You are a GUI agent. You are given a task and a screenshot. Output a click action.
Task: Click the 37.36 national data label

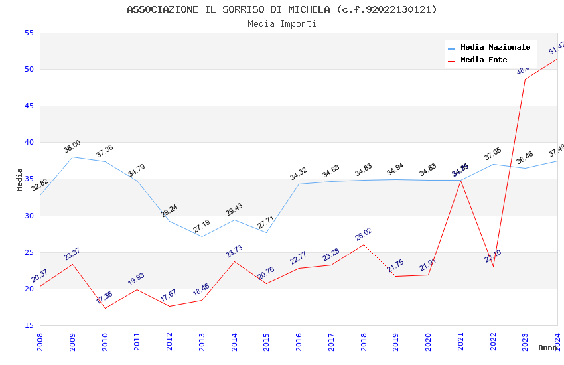[105, 151]
